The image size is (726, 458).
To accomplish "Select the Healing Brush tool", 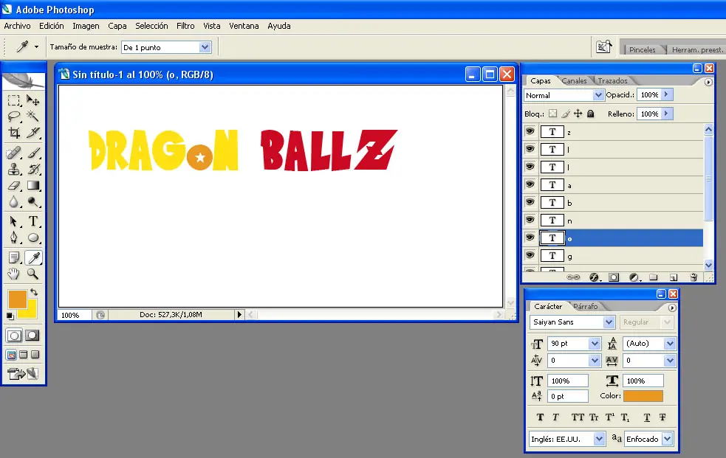I will 14,153.
